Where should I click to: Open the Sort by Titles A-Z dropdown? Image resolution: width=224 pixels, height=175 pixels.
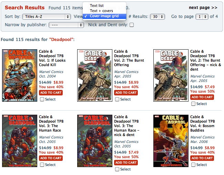pyautogui.click(x=47, y=17)
